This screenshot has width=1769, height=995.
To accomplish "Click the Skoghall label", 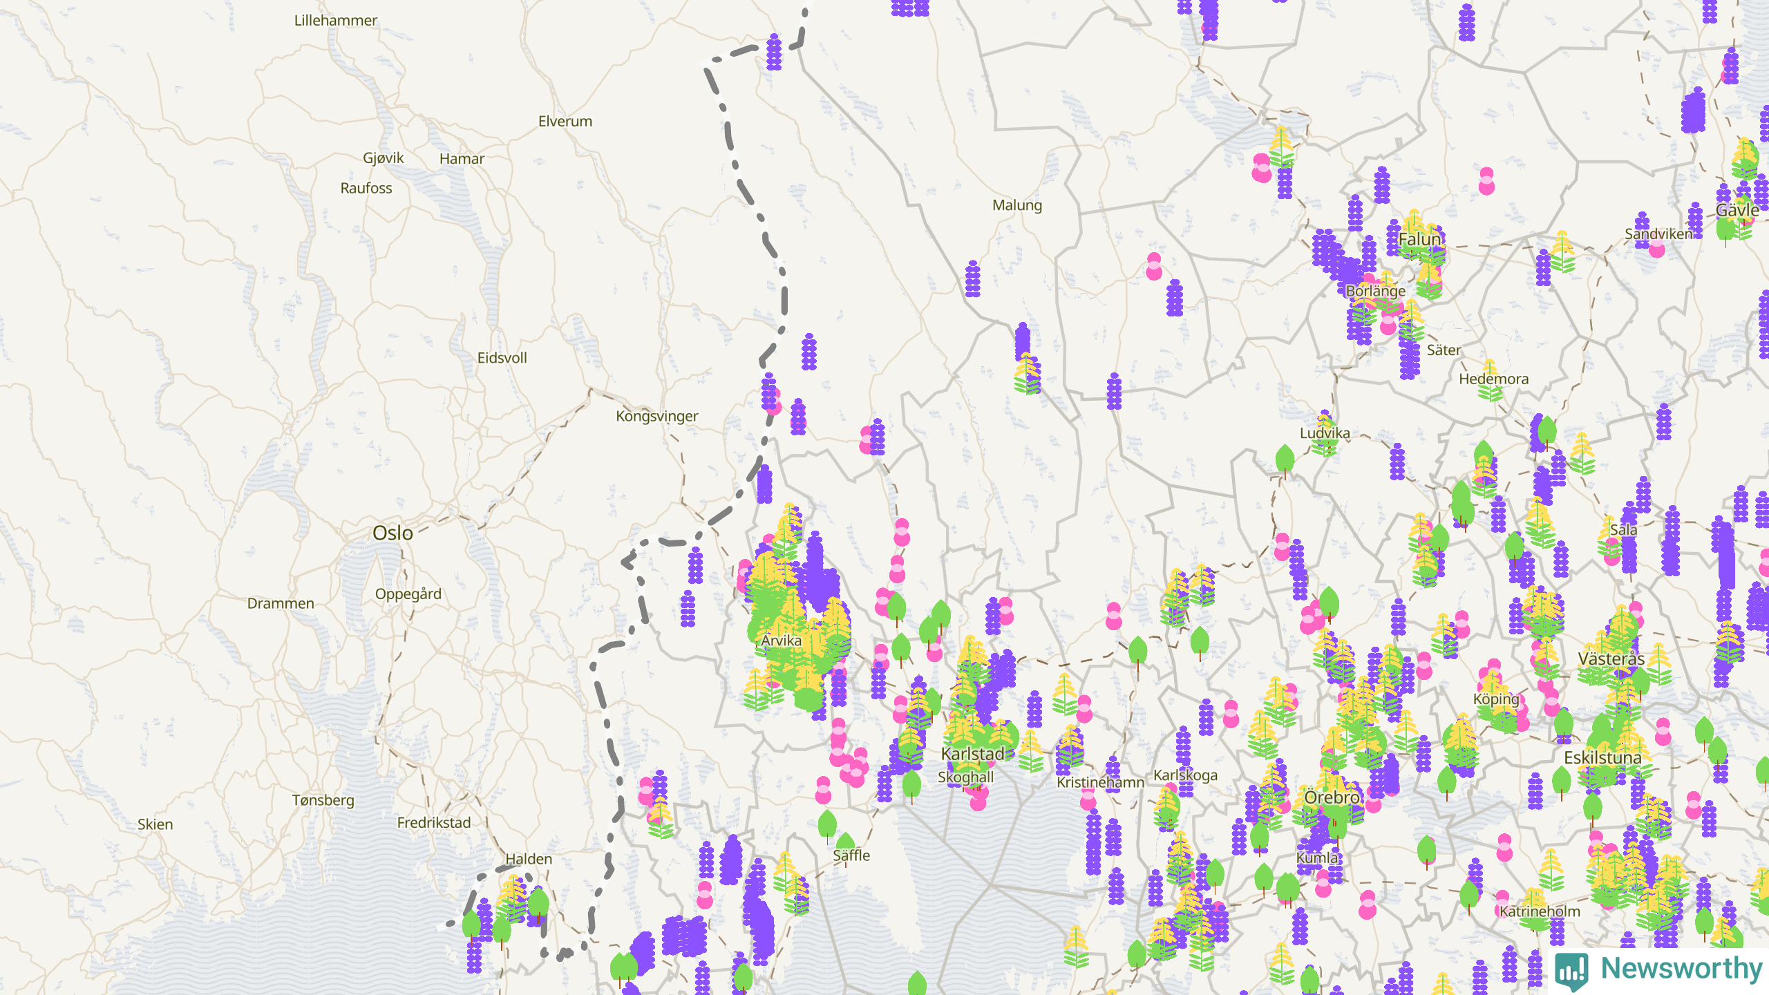I will 966,777.
